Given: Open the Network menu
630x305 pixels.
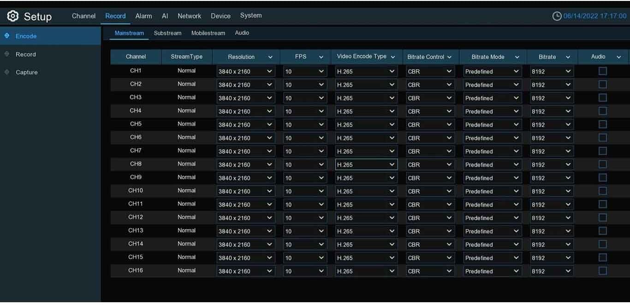Looking at the screenshot, I should point(189,16).
